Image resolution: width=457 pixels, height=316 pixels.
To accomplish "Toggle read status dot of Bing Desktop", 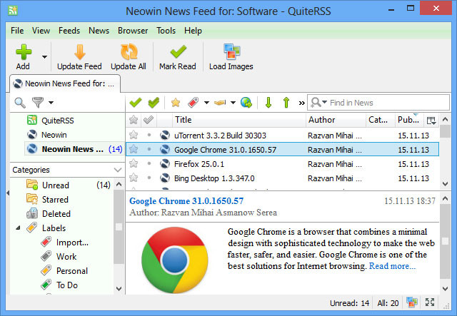I will (149, 178).
